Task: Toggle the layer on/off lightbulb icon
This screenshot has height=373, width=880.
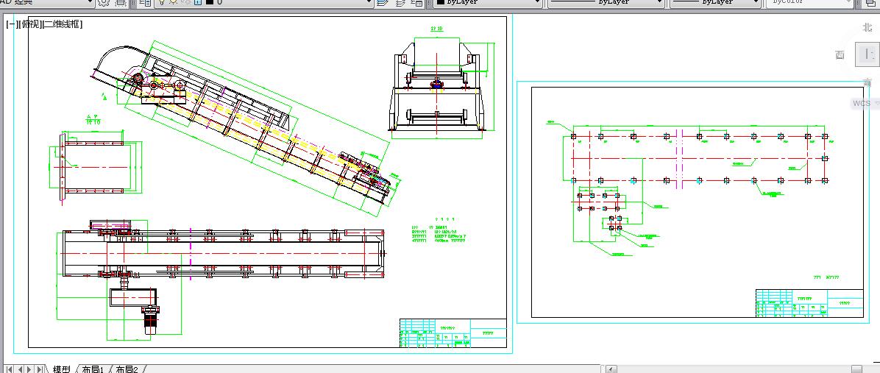Action: click(x=161, y=2)
